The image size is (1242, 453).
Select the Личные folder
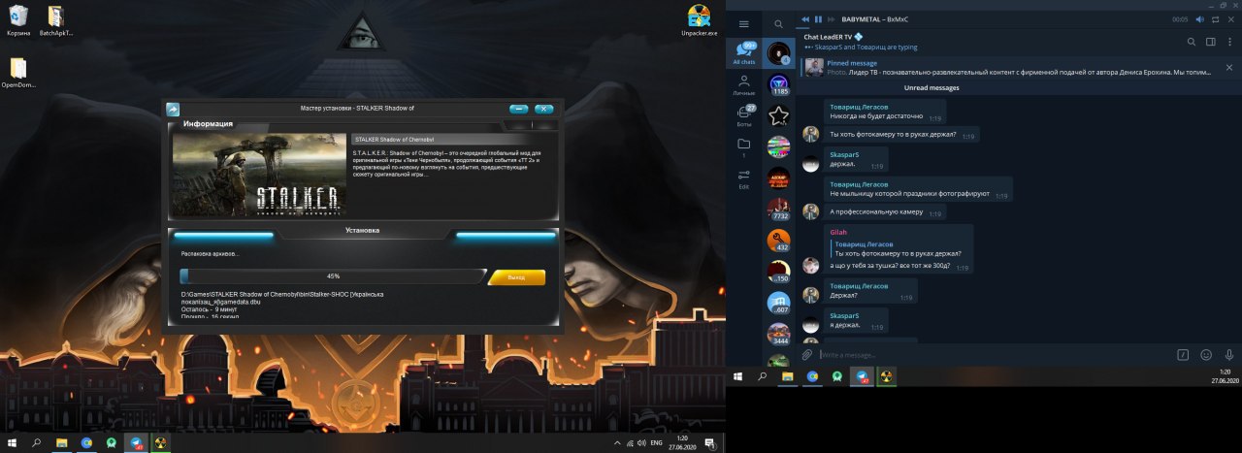point(744,85)
